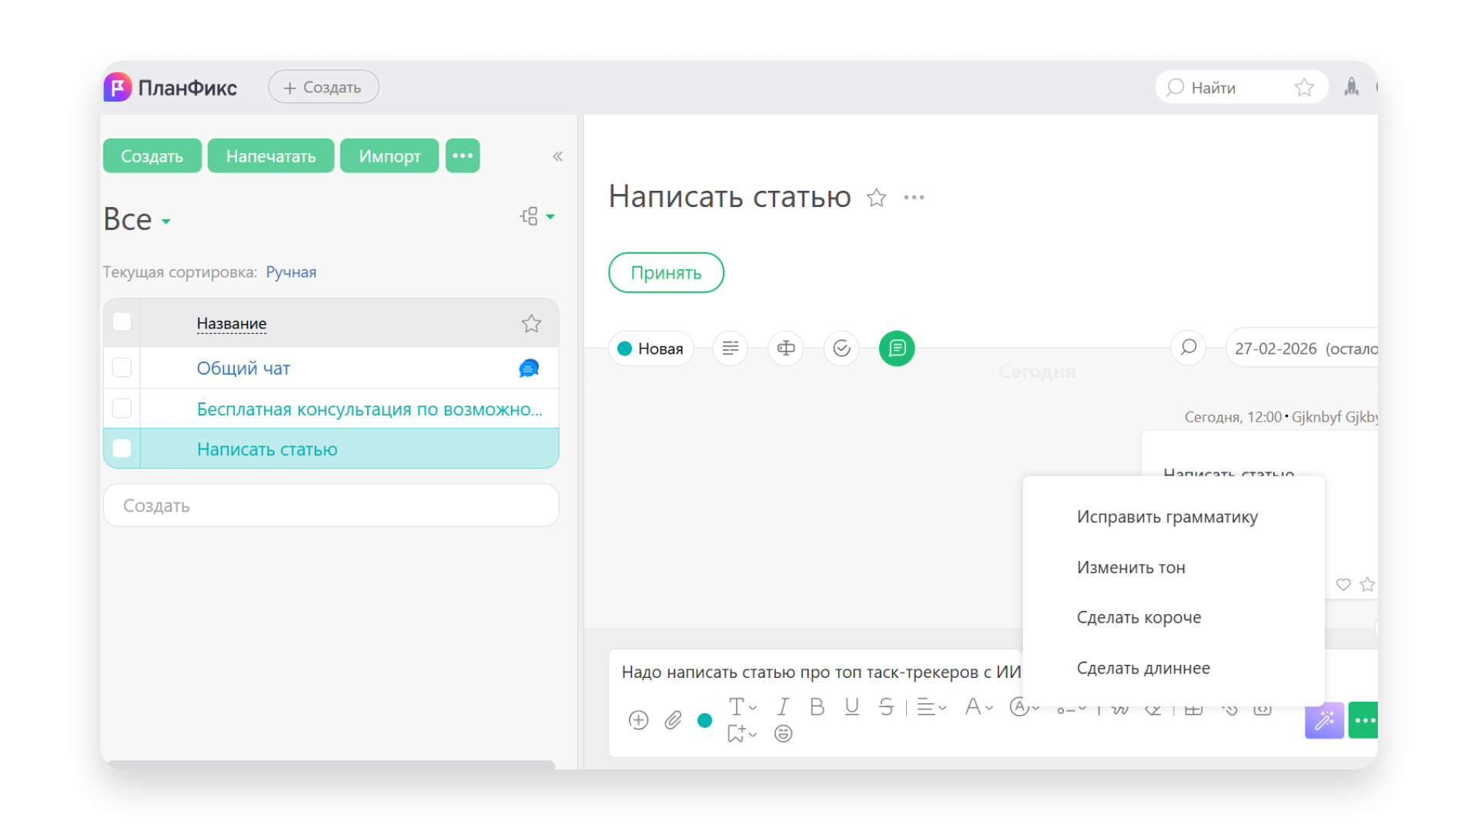1478x831 pixels.
Task: Open the insert plus icon in the comment editor
Action: (x=638, y=720)
